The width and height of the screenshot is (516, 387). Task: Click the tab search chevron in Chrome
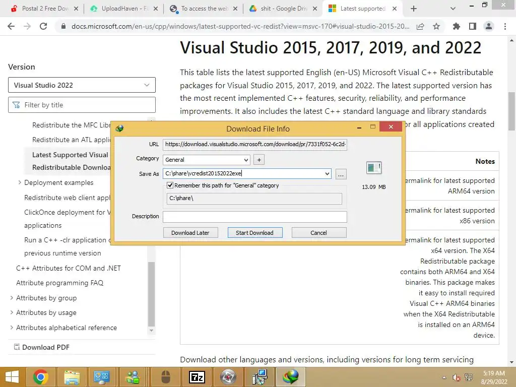tap(453, 9)
